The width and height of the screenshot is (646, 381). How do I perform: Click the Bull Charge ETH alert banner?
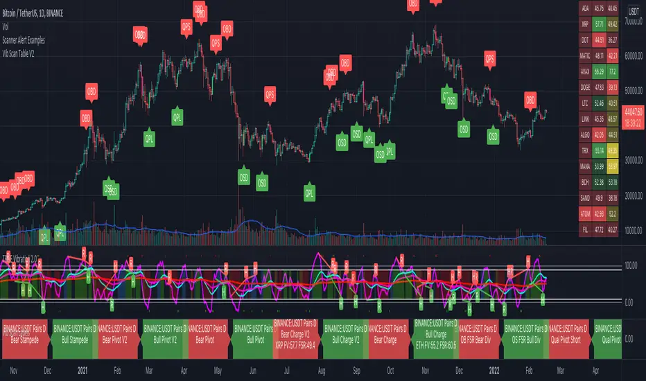pyautogui.click(x=435, y=339)
